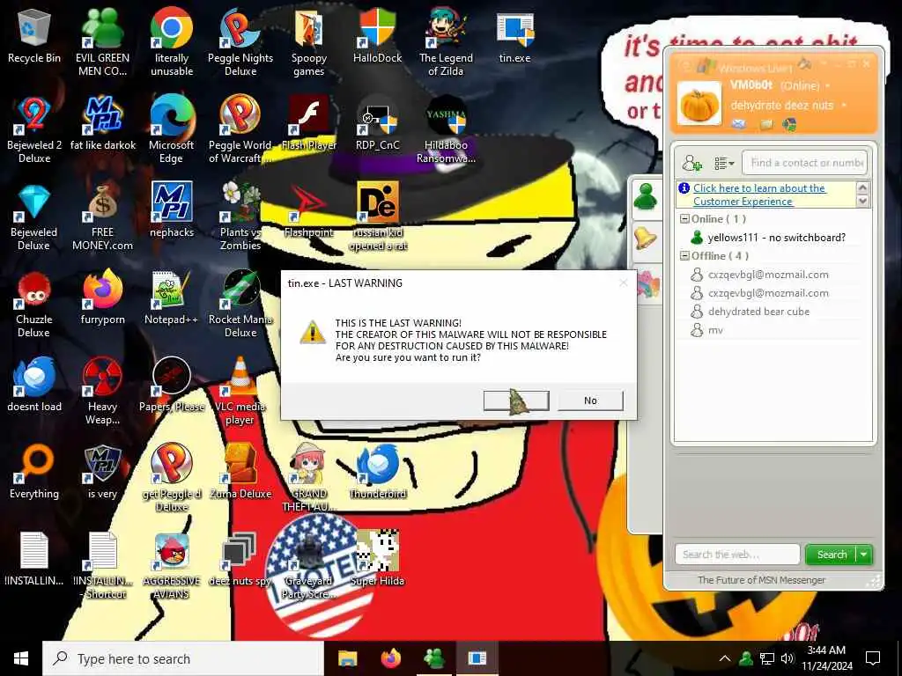Open the Customer Experience link
The image size is (902, 676).
759,195
